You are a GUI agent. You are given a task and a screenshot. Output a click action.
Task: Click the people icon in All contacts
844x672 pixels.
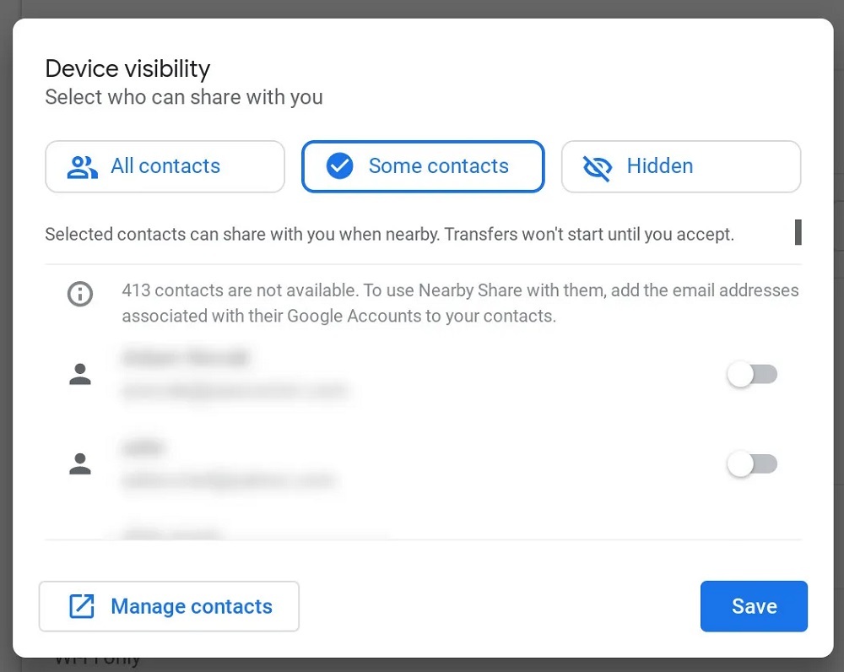point(83,166)
